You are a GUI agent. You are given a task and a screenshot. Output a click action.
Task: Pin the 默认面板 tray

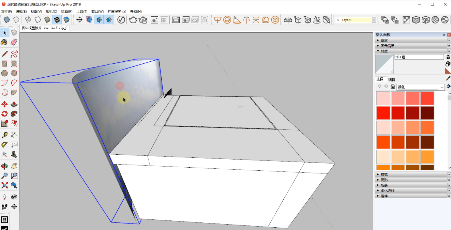click(444, 35)
